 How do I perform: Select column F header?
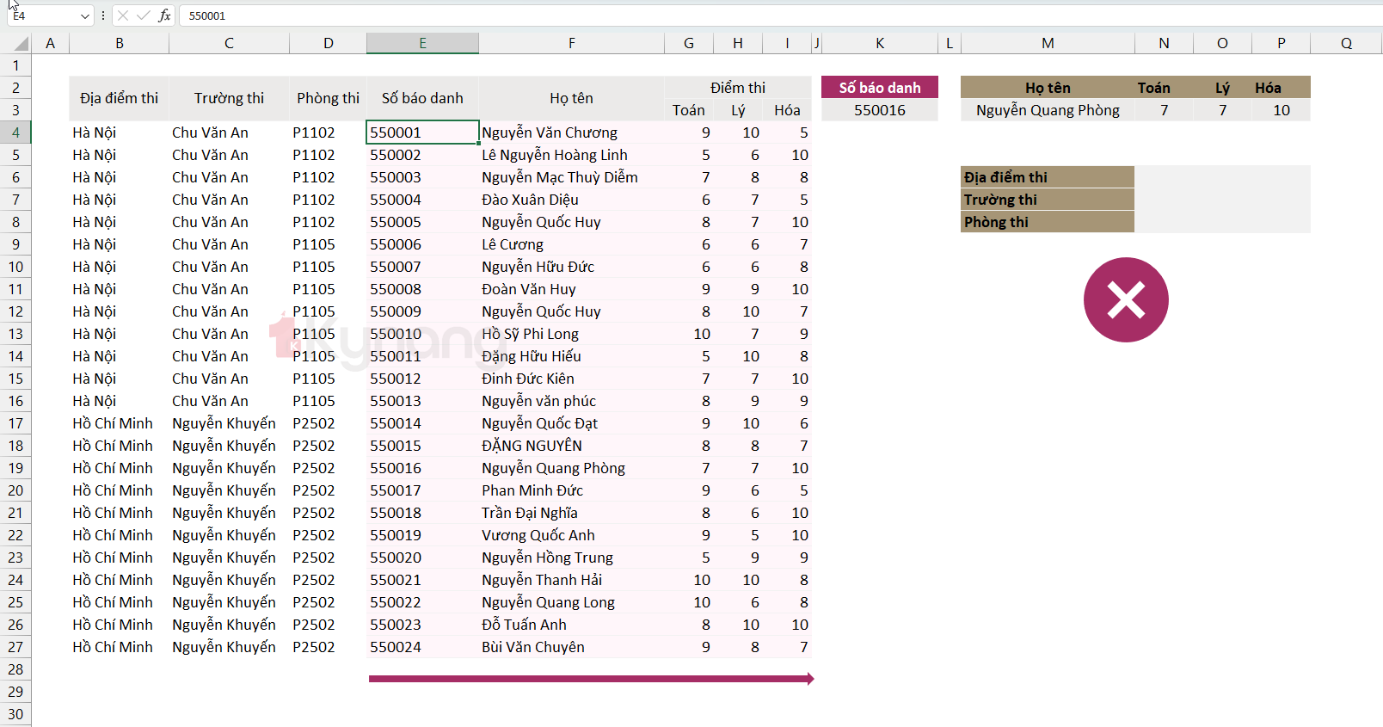[x=571, y=43]
